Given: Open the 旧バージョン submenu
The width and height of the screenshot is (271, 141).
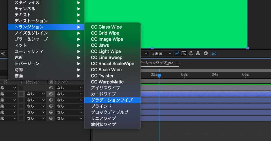Looking at the screenshot, I should tap(46, 64).
